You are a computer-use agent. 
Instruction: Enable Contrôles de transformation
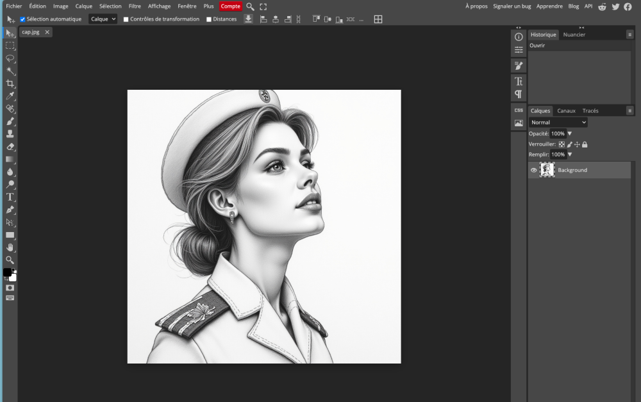point(126,19)
